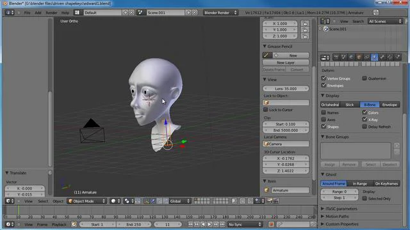Click the lock icon beside Z: 1.000
Image resolution: width=410 pixels, height=230 pixels.
pos(305,36)
